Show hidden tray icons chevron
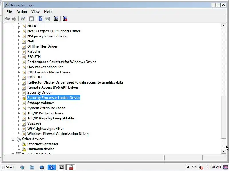 pos(188,167)
